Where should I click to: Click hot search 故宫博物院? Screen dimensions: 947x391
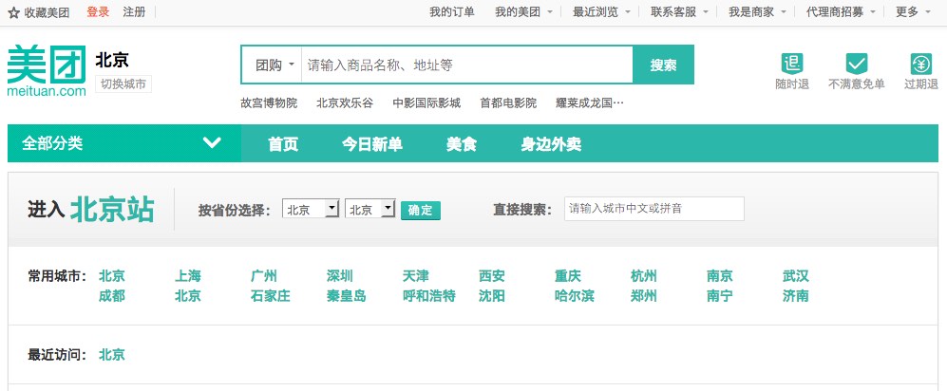point(269,103)
